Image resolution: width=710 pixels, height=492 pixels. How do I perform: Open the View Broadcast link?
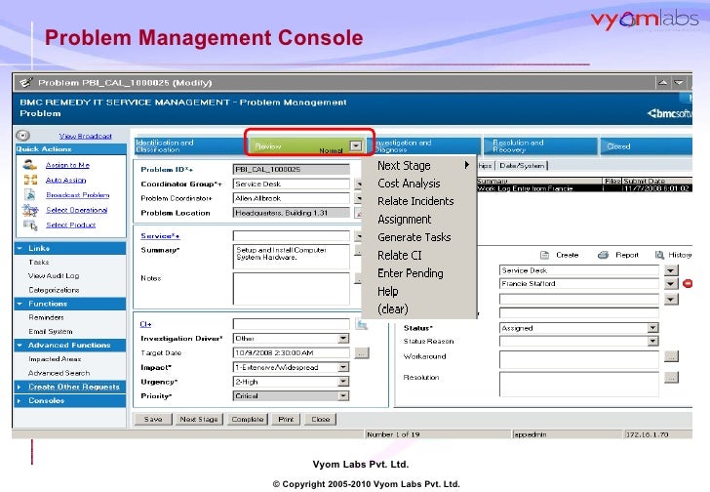click(x=86, y=136)
